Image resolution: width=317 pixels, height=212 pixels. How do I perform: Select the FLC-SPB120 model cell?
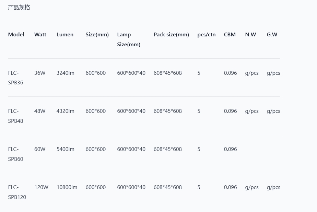[x=17, y=192]
